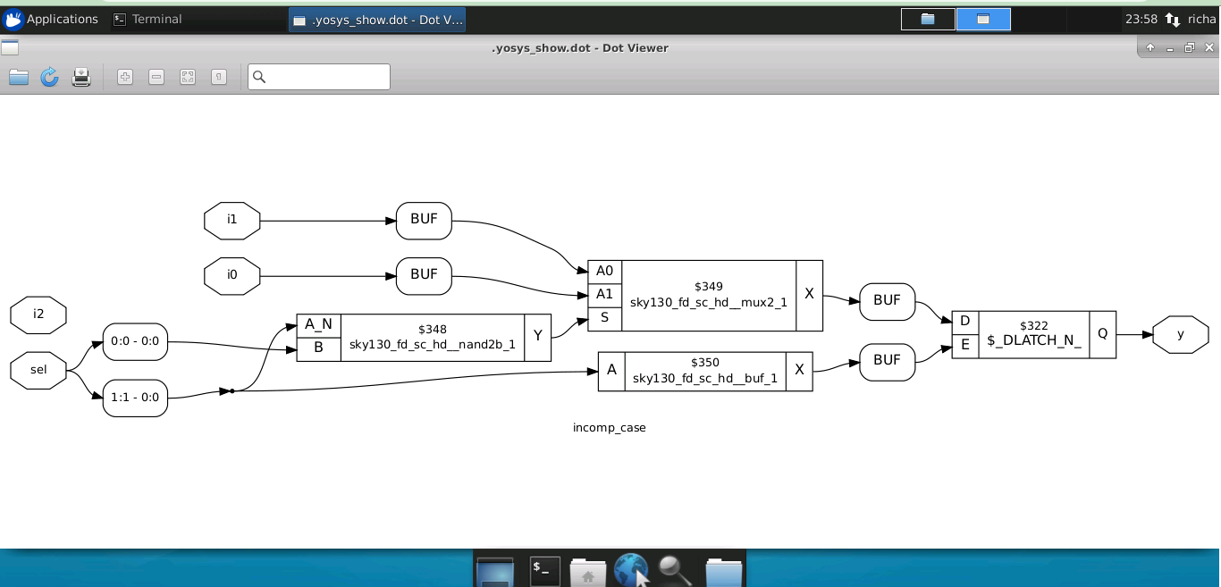Fit the graph to the window
This screenshot has height=587, width=1221.
point(188,77)
